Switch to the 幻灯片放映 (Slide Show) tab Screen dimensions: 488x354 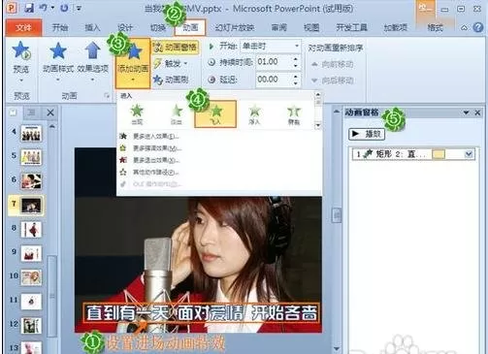235,27
